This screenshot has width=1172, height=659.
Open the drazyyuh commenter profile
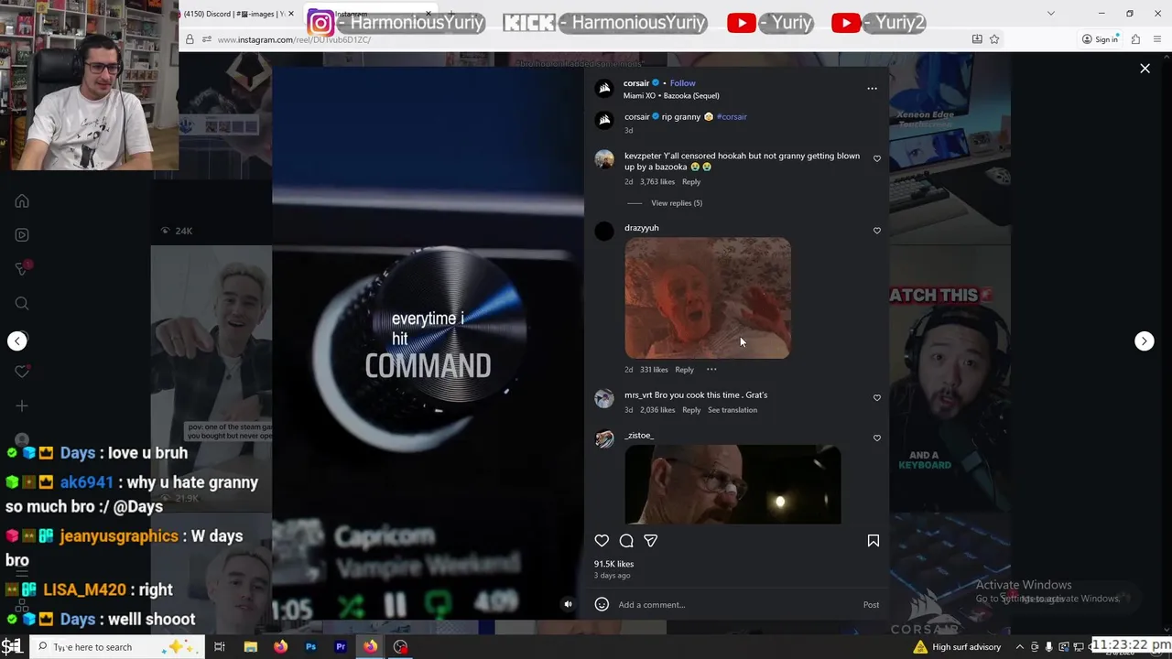pos(641,228)
